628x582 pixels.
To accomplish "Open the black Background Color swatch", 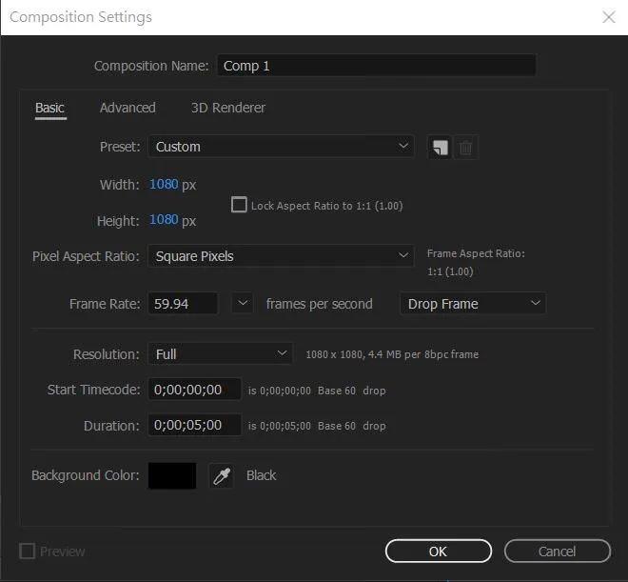I will [x=172, y=475].
